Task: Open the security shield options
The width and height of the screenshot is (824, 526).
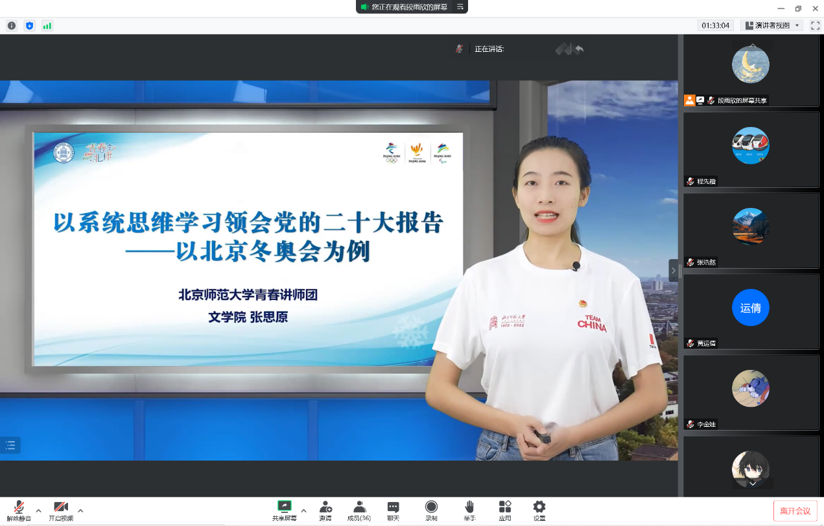Action: coord(29,25)
